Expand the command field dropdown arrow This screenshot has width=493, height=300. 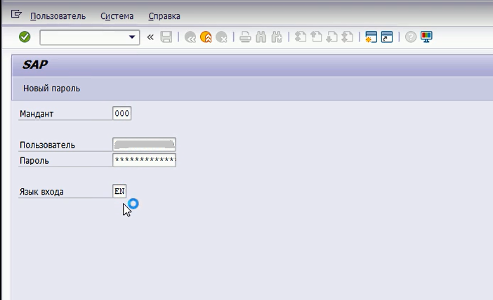(131, 37)
